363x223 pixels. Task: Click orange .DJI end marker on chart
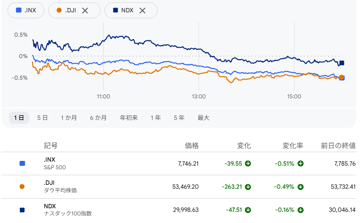click(x=341, y=77)
